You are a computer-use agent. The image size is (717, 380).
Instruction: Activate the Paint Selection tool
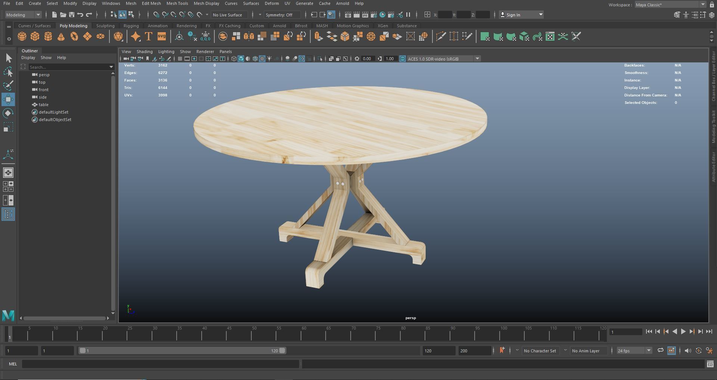(8, 86)
